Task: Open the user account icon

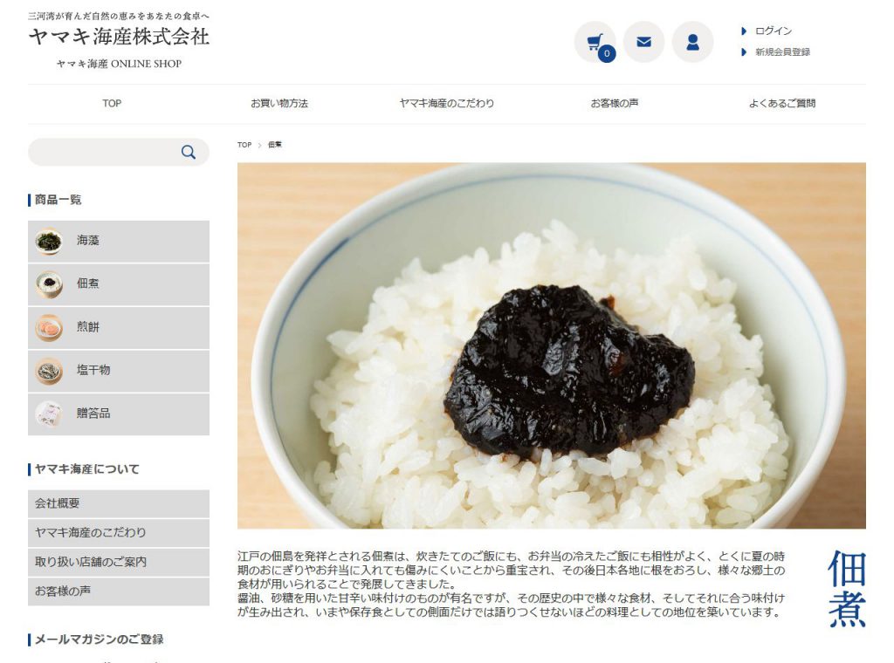Action: 692,42
